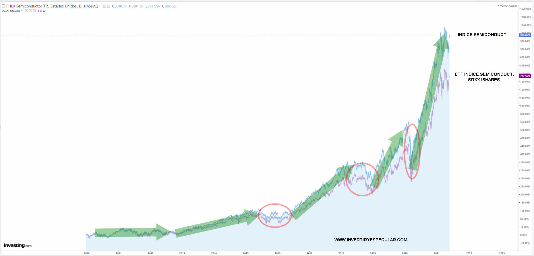This screenshot has width=534, height=256.
Task: Collapse the PHLX Semiconductor legend box
Action: [3, 6]
